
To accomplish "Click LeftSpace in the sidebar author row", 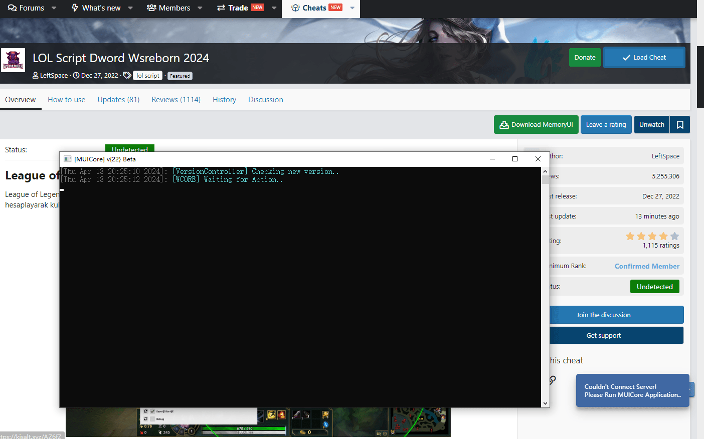I will tap(665, 156).
